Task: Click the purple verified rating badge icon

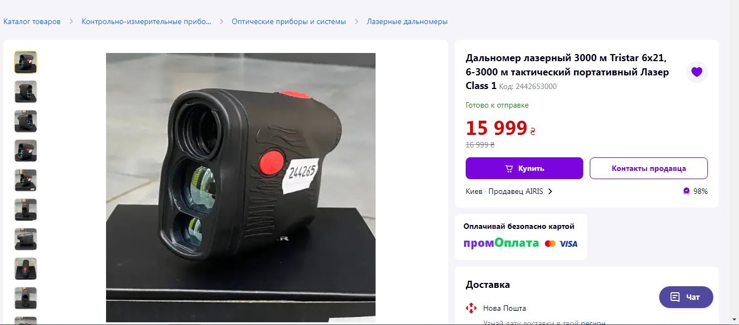Action: pyautogui.click(x=686, y=191)
